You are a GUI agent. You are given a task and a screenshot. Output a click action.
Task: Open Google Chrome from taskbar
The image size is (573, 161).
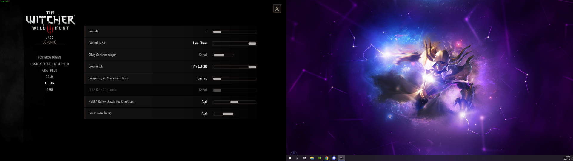click(326, 158)
